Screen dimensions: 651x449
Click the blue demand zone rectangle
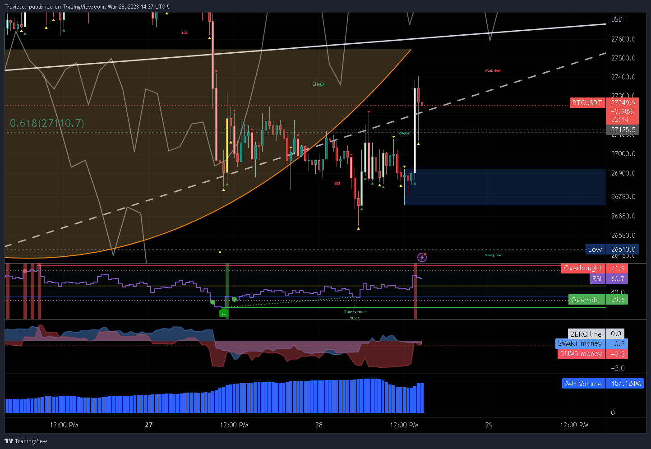[505, 187]
